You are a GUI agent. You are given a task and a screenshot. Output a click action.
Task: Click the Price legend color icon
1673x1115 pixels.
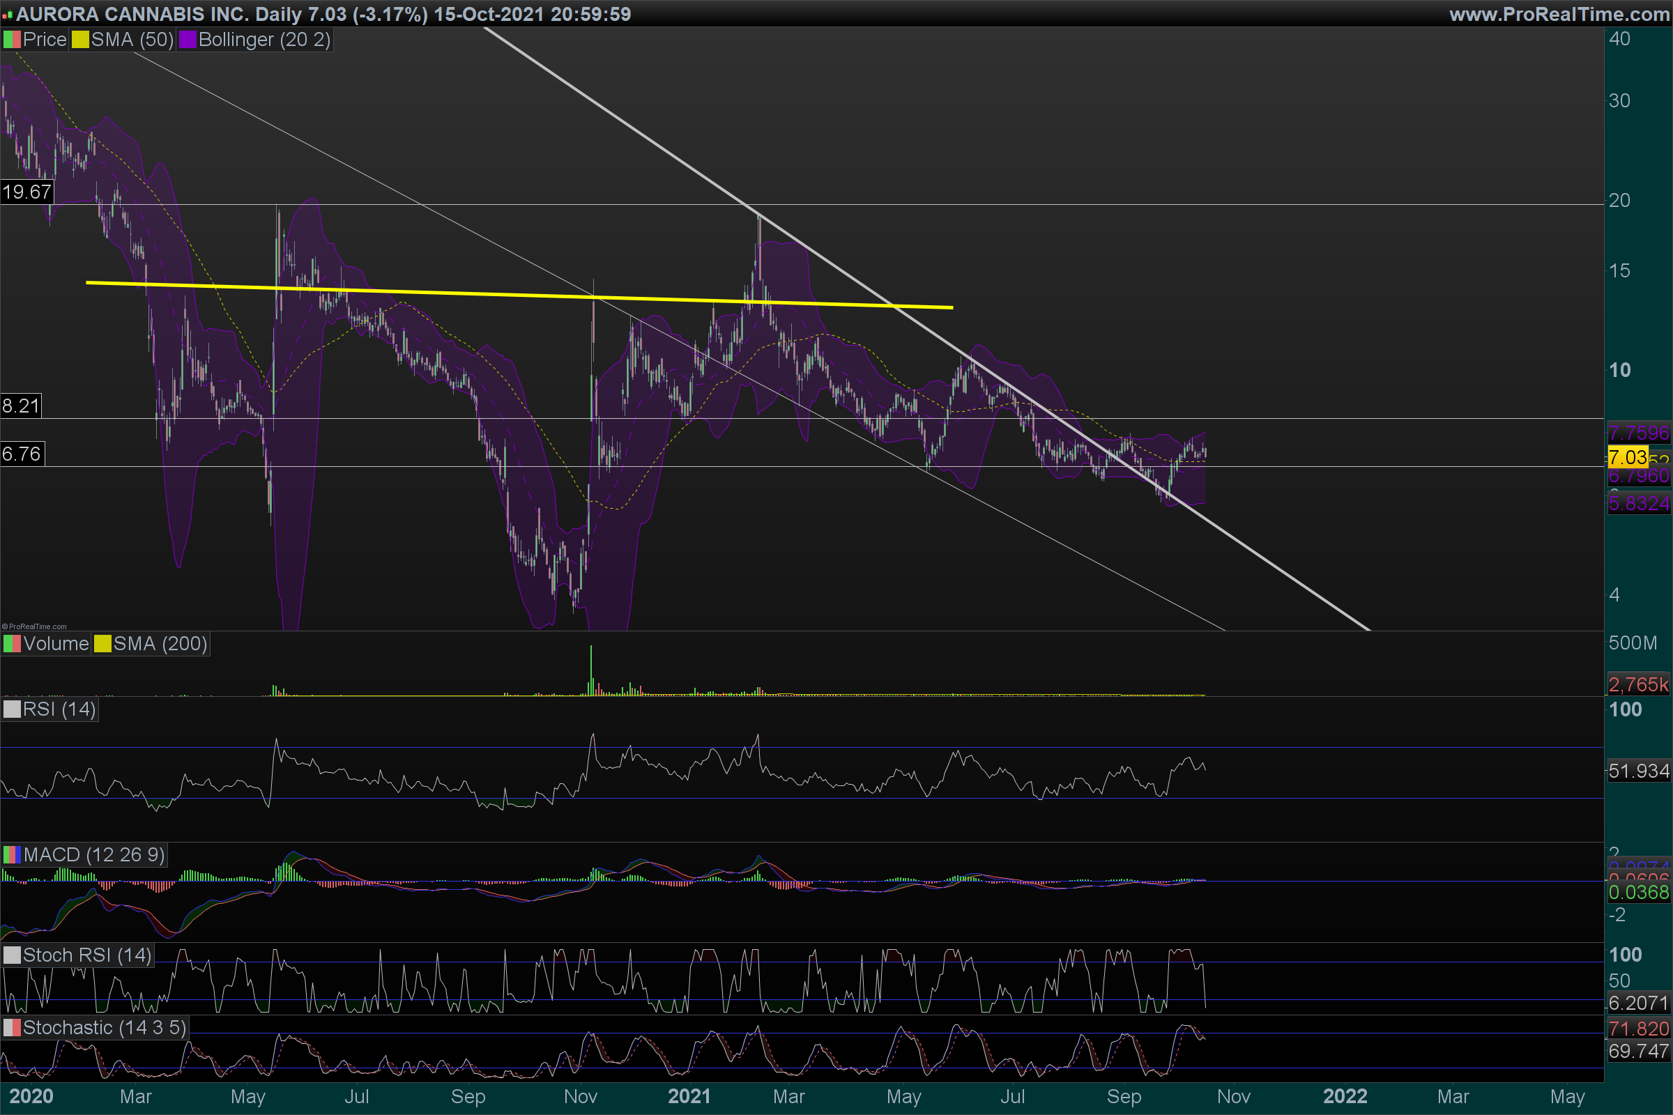pos(11,40)
